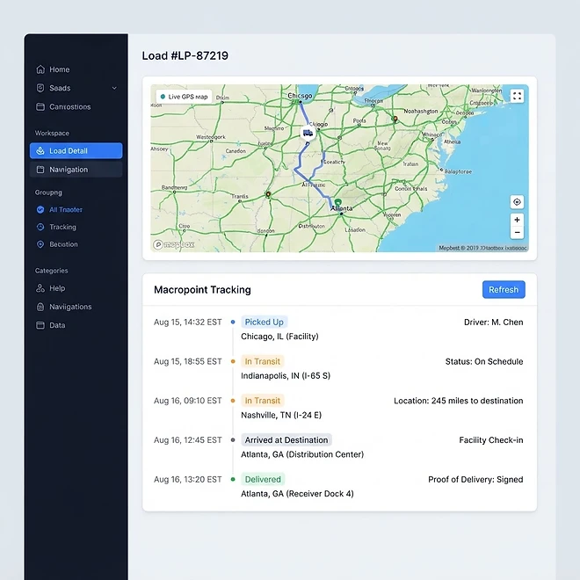Image resolution: width=580 pixels, height=580 pixels.
Task: Click the Arrived at Destination timeline dot
Action: (233, 440)
